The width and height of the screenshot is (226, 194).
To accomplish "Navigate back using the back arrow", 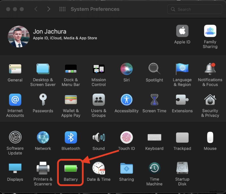I will 36,9.
